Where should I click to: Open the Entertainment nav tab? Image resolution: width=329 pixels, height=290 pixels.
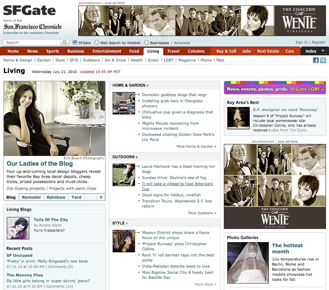pos(107,51)
